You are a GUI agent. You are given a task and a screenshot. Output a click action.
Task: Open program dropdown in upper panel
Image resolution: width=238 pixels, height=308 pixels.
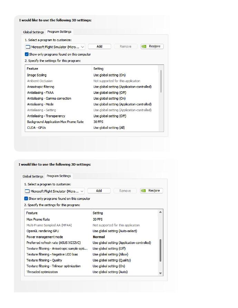(55, 47)
